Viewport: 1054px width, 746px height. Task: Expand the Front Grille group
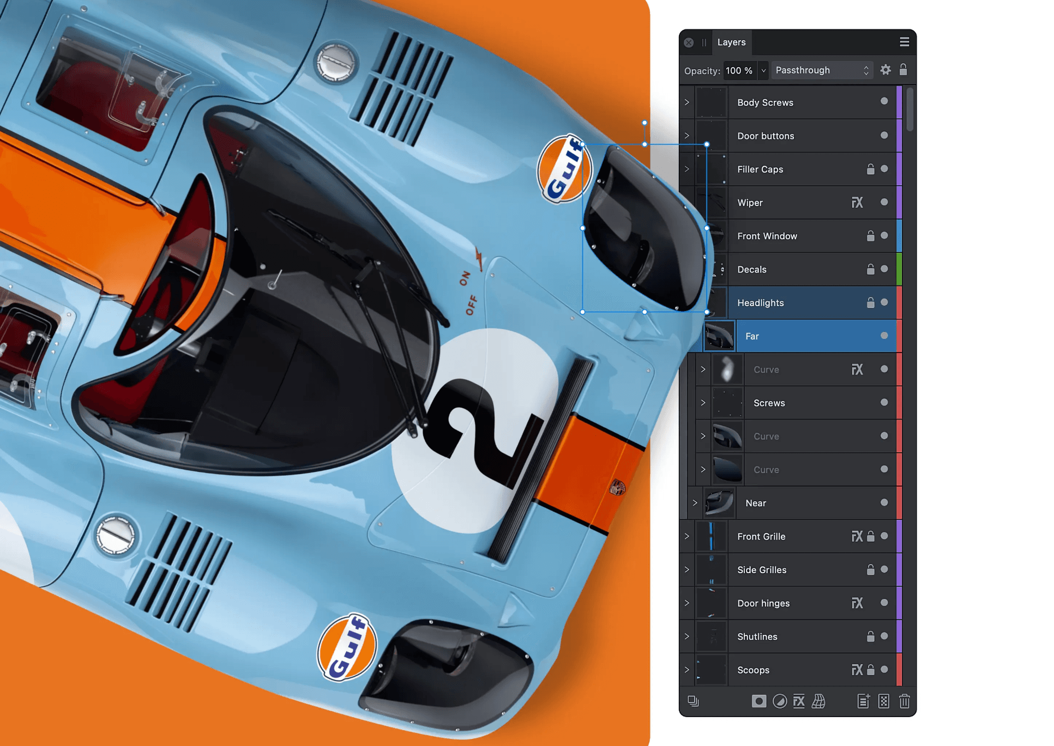click(x=687, y=536)
